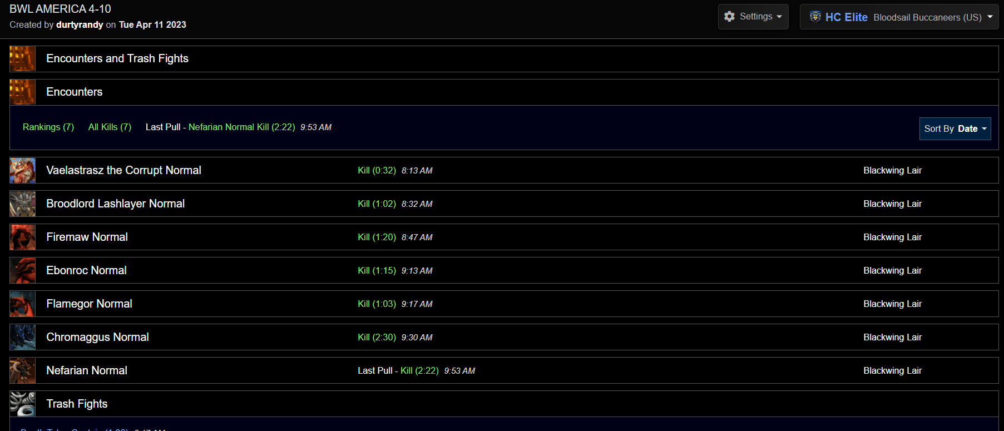Image resolution: width=1004 pixels, height=431 pixels.
Task: Open Nefarian Normal encounter
Action: tap(87, 370)
